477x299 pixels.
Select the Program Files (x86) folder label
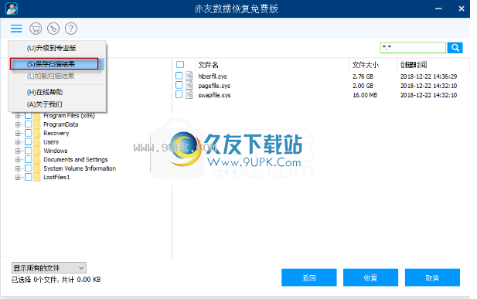point(69,116)
